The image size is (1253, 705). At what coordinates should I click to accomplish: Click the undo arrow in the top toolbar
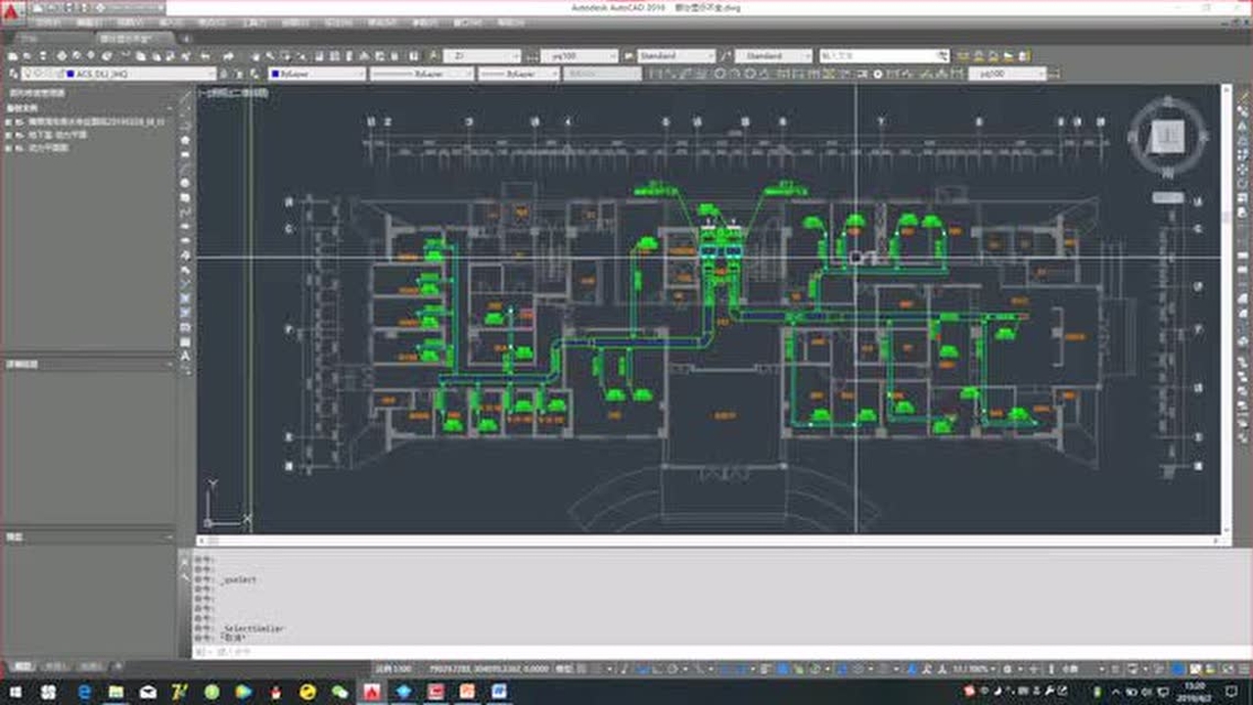204,57
